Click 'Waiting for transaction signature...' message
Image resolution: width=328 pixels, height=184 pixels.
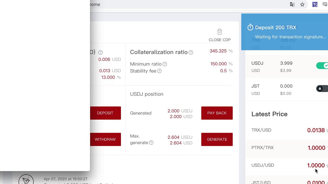tap(291, 37)
